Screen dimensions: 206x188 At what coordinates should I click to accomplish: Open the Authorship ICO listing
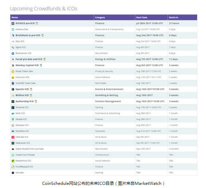click(x=24, y=101)
